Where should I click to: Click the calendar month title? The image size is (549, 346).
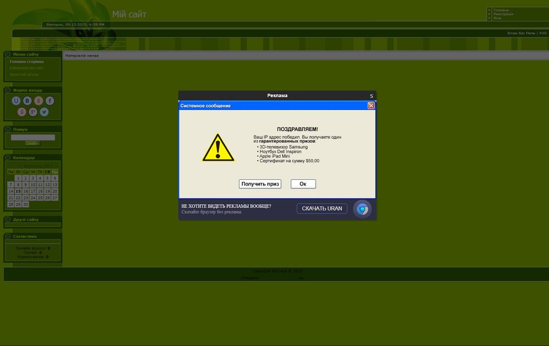click(38, 166)
